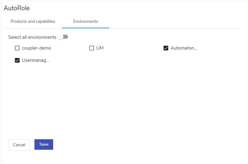Screen dimensions: 248x164
Task: Click the truncated Usermanag... label
Action: click(36, 60)
